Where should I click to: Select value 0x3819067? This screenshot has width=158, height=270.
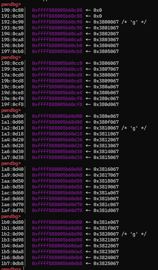coord(106,187)
